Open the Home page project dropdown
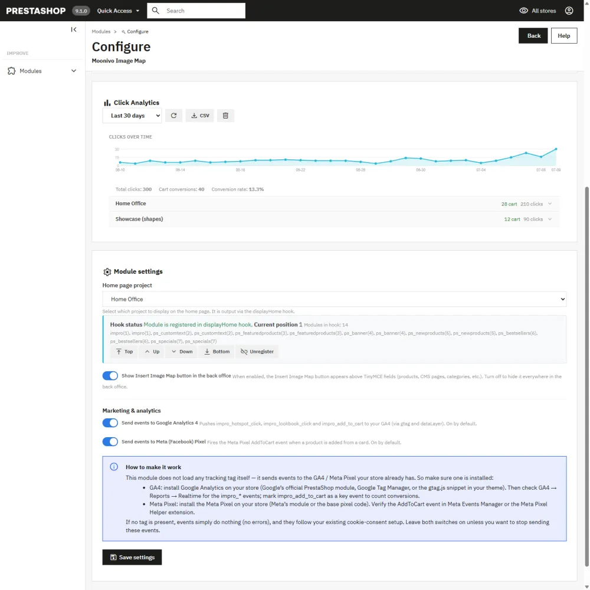 [334, 299]
